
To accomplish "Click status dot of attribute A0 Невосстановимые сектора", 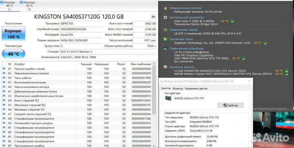I will point(4,87).
